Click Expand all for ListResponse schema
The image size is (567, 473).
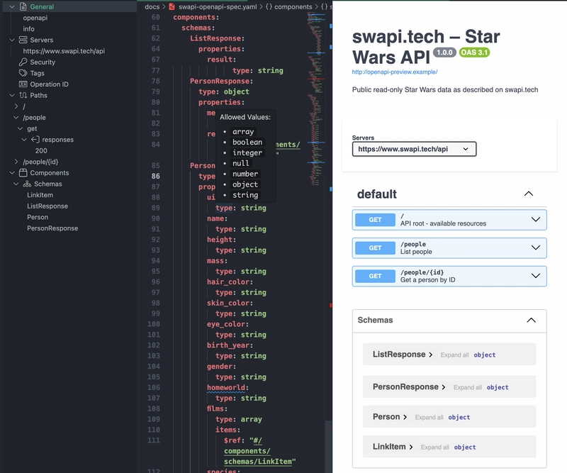454,355
